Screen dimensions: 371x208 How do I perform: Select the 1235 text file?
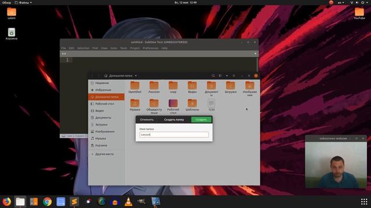click(212, 105)
